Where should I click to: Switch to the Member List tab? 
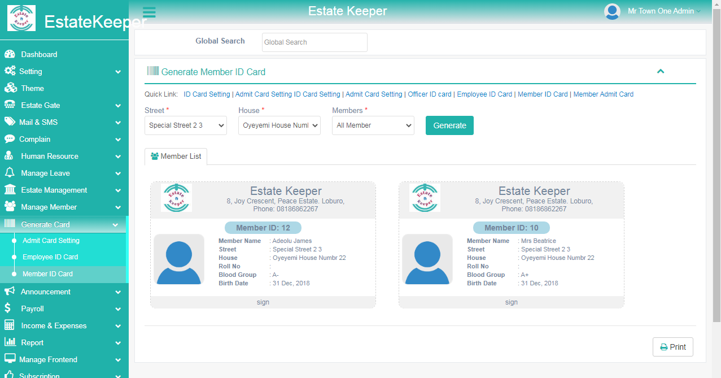click(176, 157)
